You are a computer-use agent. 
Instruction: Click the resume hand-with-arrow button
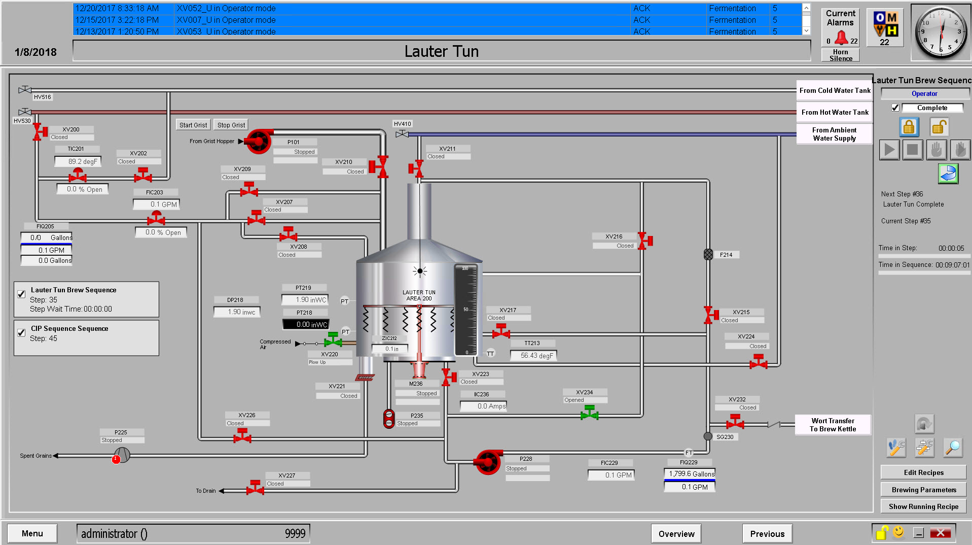click(x=960, y=150)
